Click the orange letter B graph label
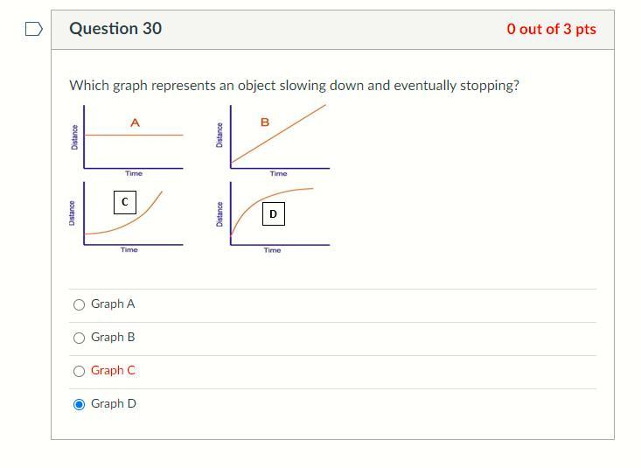This screenshot has width=641, height=468. (265, 122)
